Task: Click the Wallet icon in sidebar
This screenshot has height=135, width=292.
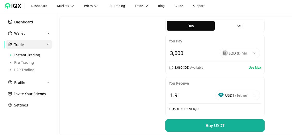Action: [10, 33]
